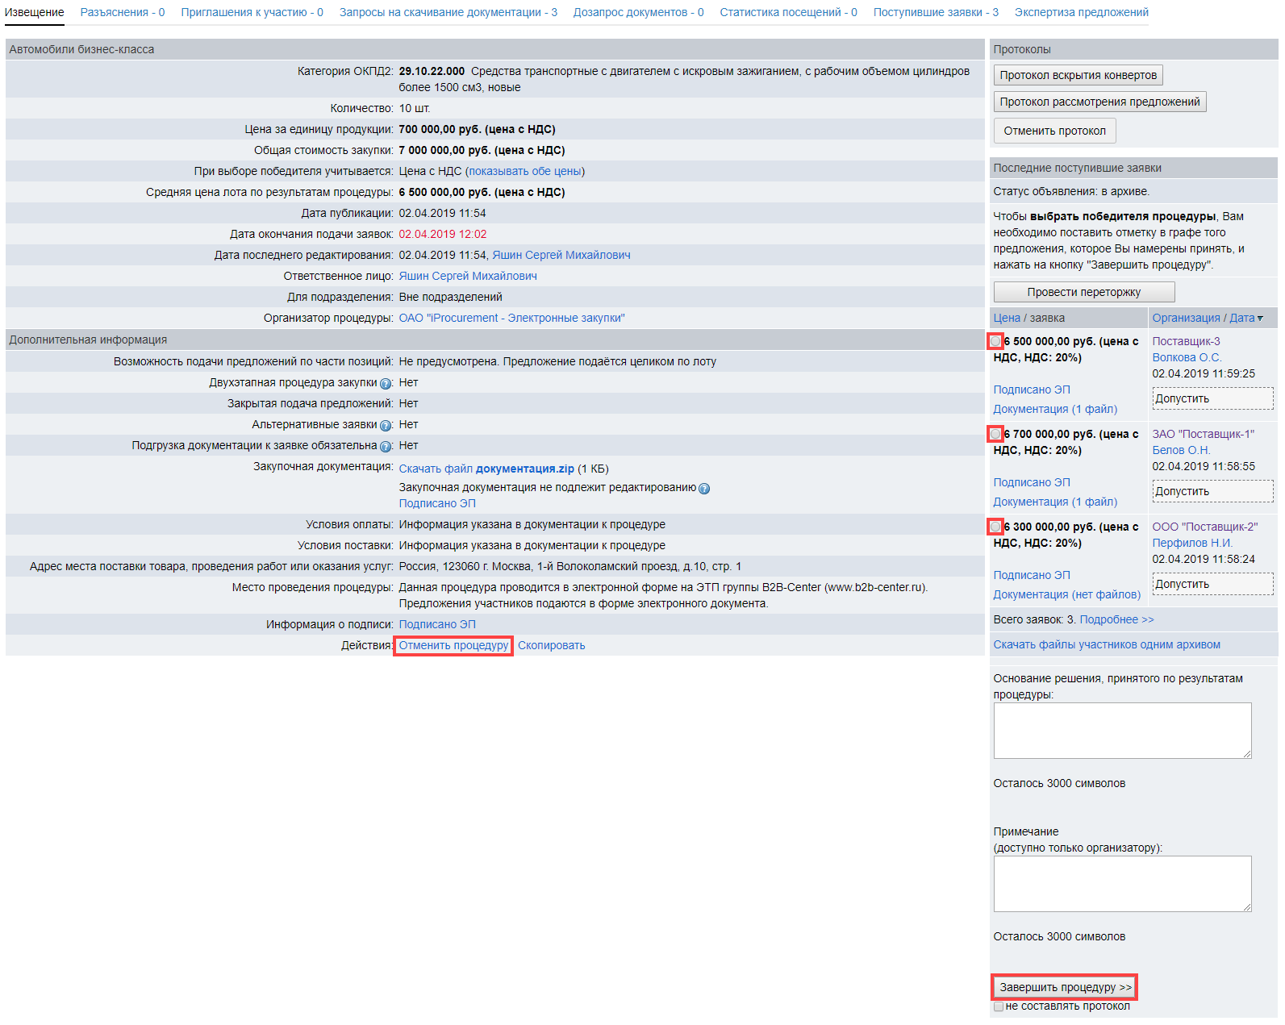
Task: Pick the 6 300 000,00 руб. bid radio button
Action: click(995, 527)
